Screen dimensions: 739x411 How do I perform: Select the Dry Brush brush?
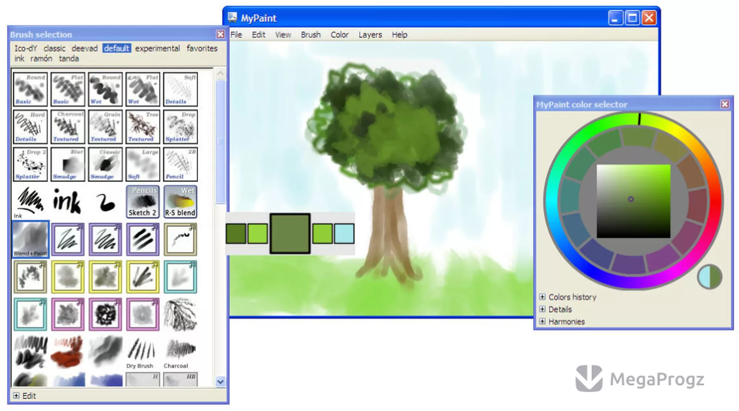click(141, 352)
